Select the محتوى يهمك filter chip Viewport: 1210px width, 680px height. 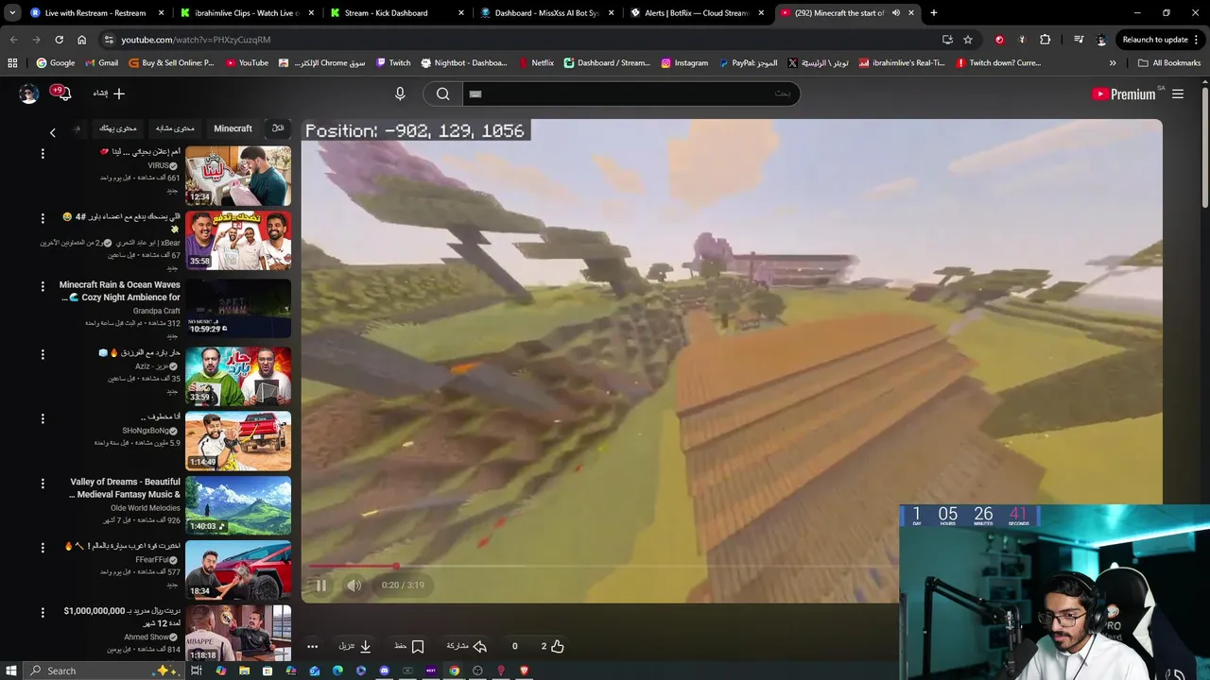[x=118, y=128]
